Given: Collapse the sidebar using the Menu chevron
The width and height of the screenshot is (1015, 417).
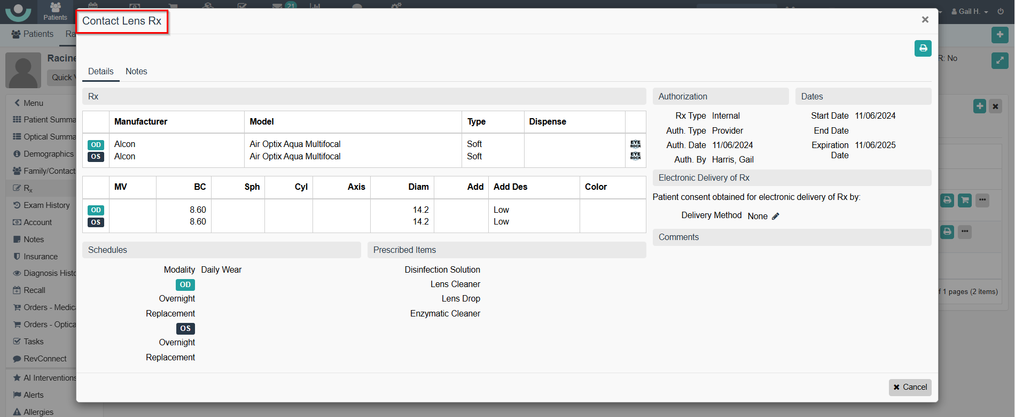Looking at the screenshot, I should click(x=18, y=103).
